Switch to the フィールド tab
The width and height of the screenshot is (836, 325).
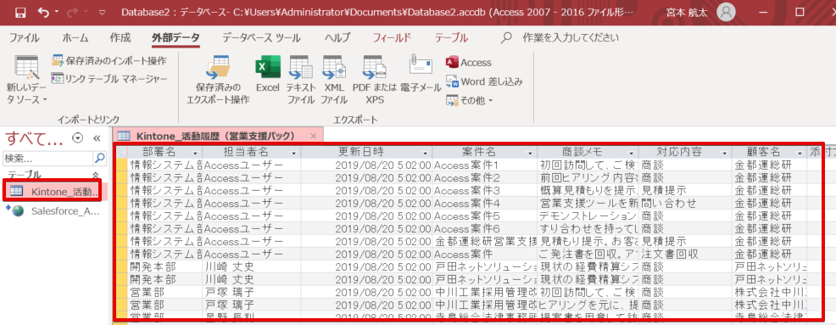tap(392, 38)
